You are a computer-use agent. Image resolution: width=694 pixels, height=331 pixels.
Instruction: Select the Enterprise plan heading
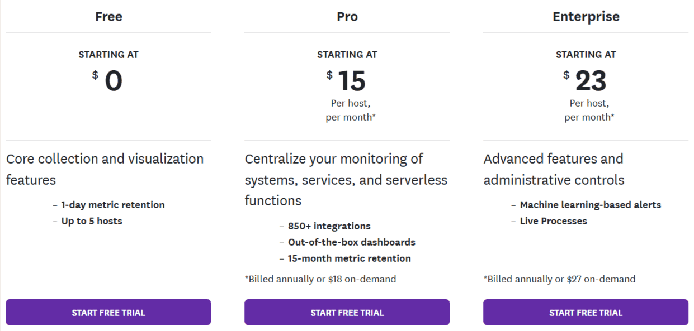pos(586,17)
